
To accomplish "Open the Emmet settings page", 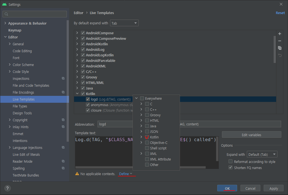I will pyautogui.click(x=18, y=134).
